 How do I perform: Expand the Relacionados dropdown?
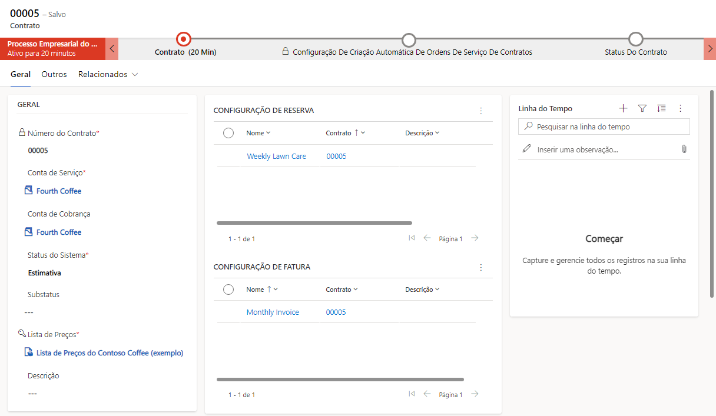(x=108, y=75)
